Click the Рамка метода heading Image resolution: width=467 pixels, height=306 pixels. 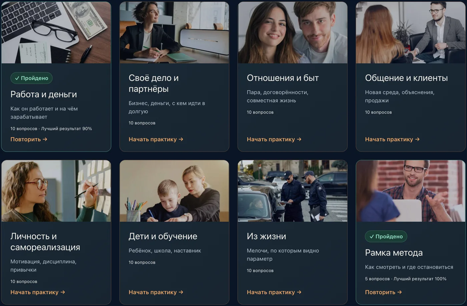(x=394, y=253)
